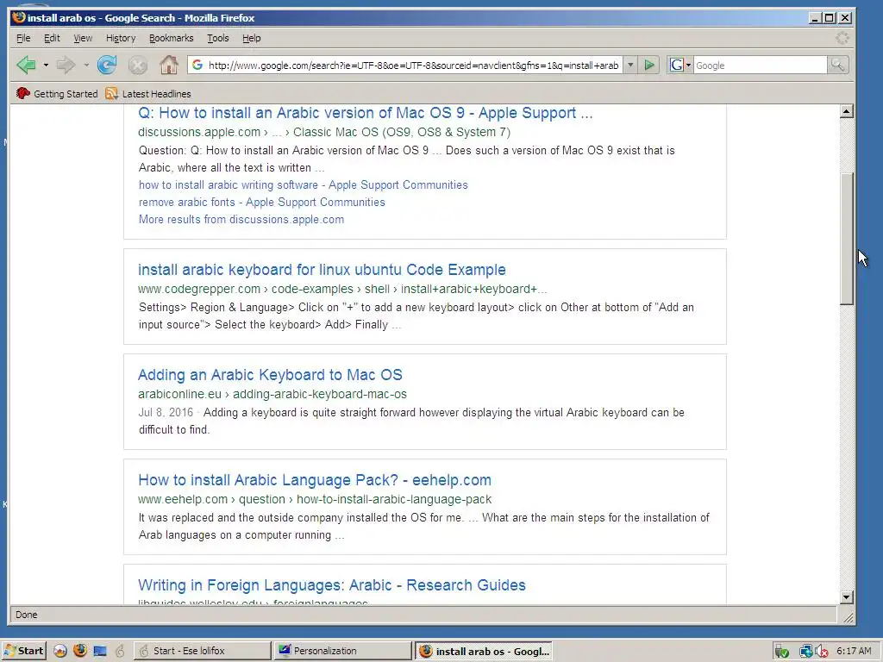Image resolution: width=883 pixels, height=662 pixels.
Task: Click the 'Jul 8, 2016' date text
Action: (x=166, y=413)
